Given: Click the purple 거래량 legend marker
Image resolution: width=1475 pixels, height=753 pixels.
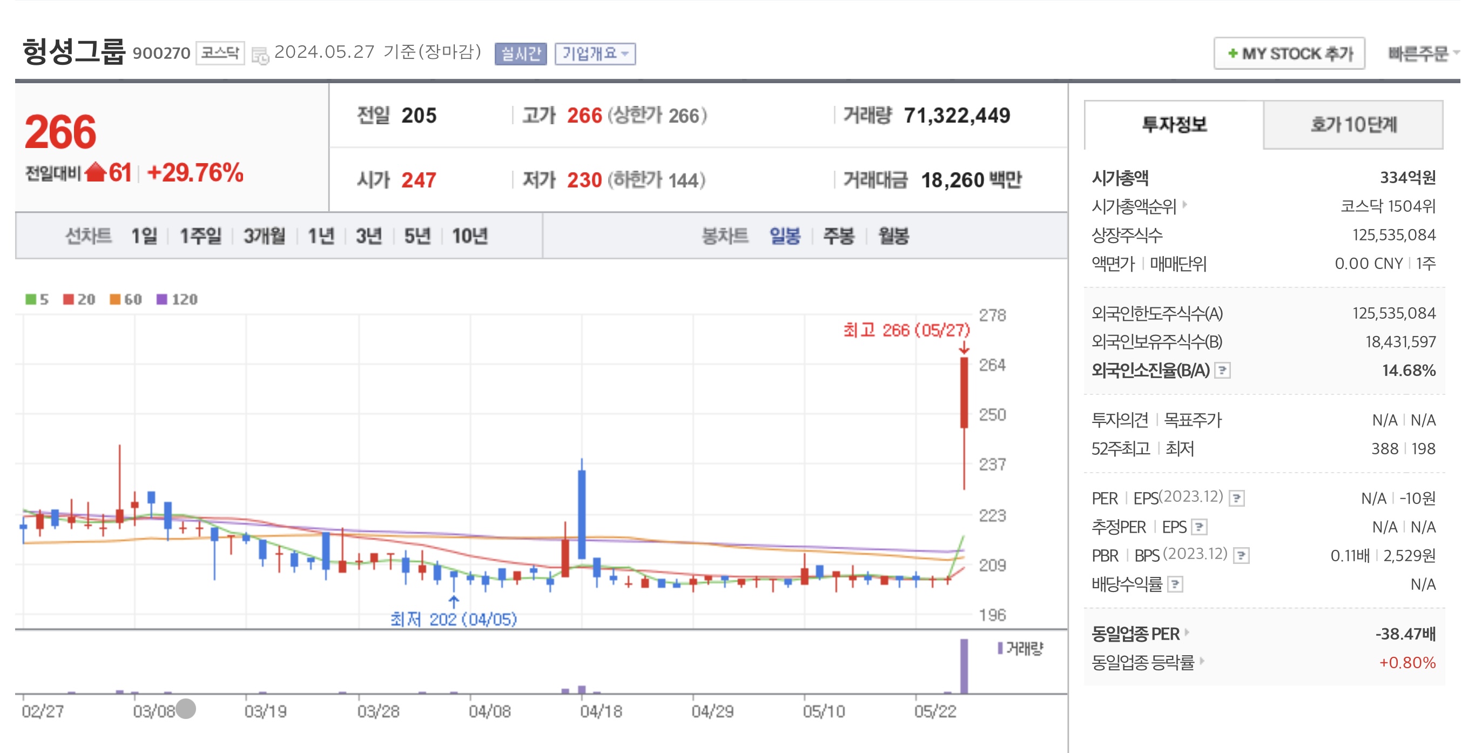Looking at the screenshot, I should [x=1000, y=648].
